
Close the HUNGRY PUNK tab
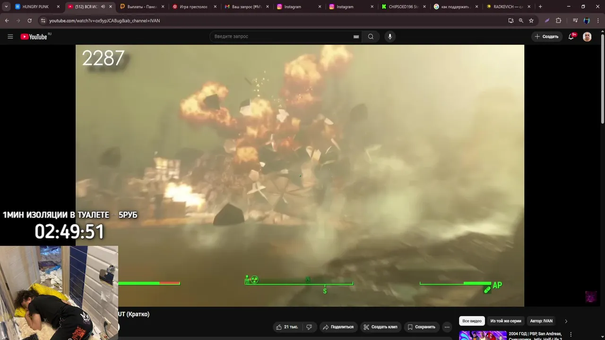tap(58, 7)
